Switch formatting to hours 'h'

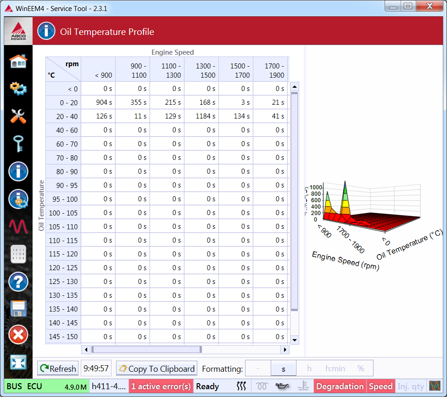pos(309,369)
